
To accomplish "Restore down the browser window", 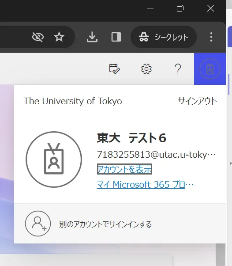I will pyautogui.click(x=180, y=8).
